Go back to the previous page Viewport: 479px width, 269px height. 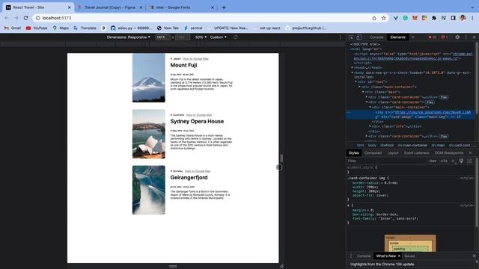point(7,18)
